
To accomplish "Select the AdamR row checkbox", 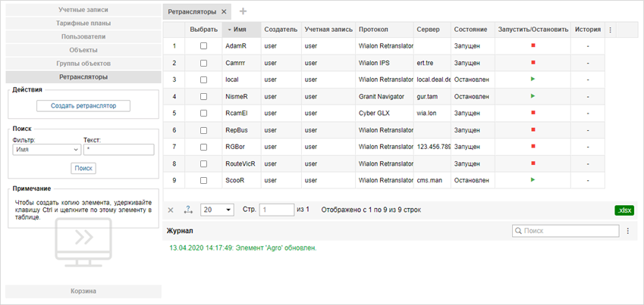I will click(x=203, y=46).
